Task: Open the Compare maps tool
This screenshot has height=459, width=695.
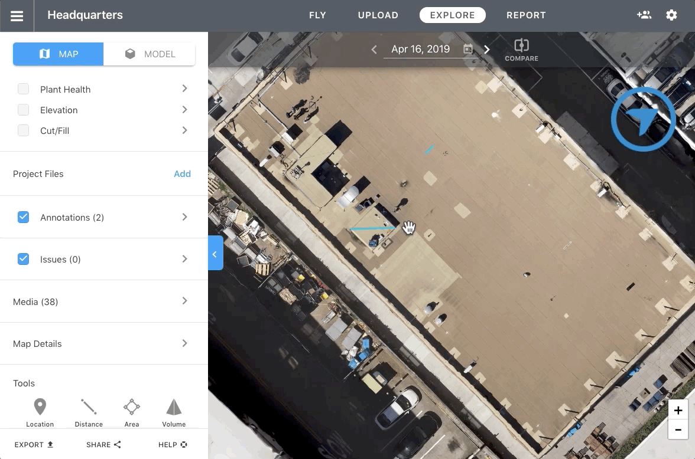Action: tap(522, 50)
